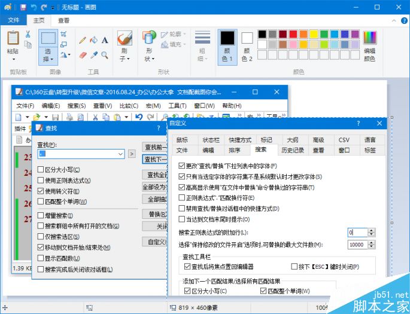Click the 查找前一个 button

[x=154, y=147]
